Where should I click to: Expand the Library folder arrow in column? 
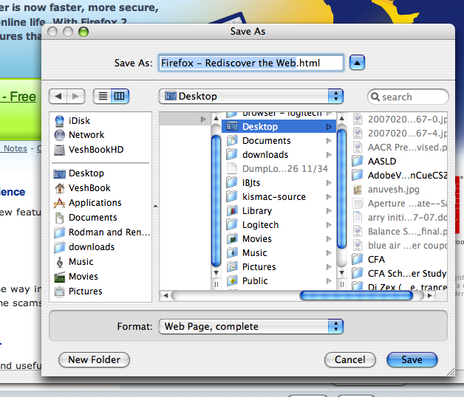coord(329,211)
